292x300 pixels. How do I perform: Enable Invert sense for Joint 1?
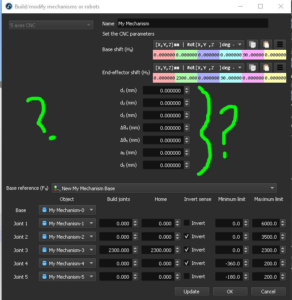click(187, 223)
